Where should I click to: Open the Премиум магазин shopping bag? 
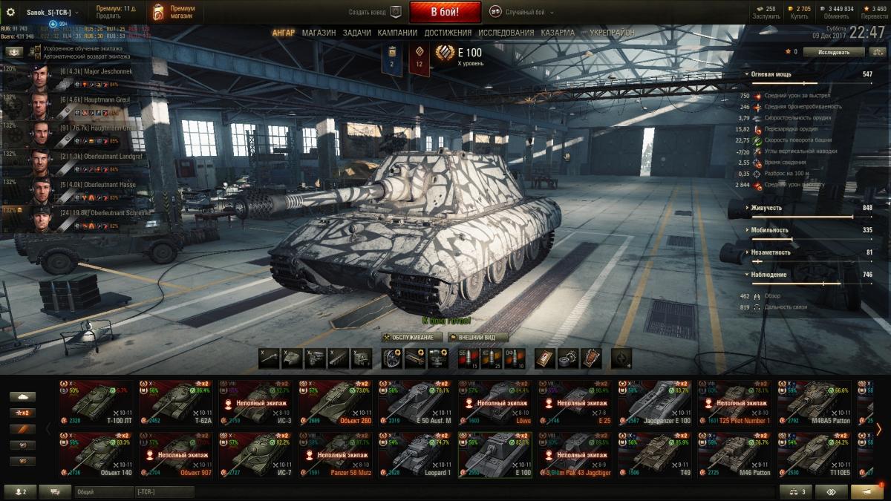coord(158,13)
